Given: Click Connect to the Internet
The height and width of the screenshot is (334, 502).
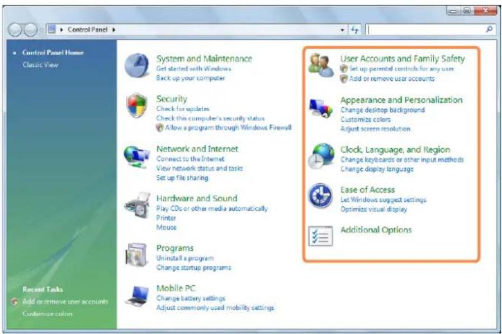Looking at the screenshot, I should tap(190, 159).
